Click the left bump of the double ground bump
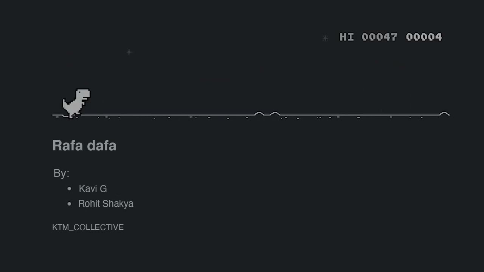 (259, 113)
